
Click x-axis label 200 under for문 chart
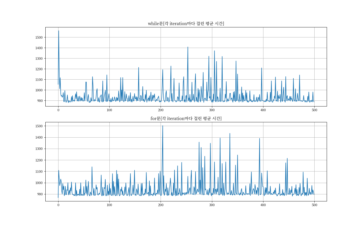click(x=161, y=205)
